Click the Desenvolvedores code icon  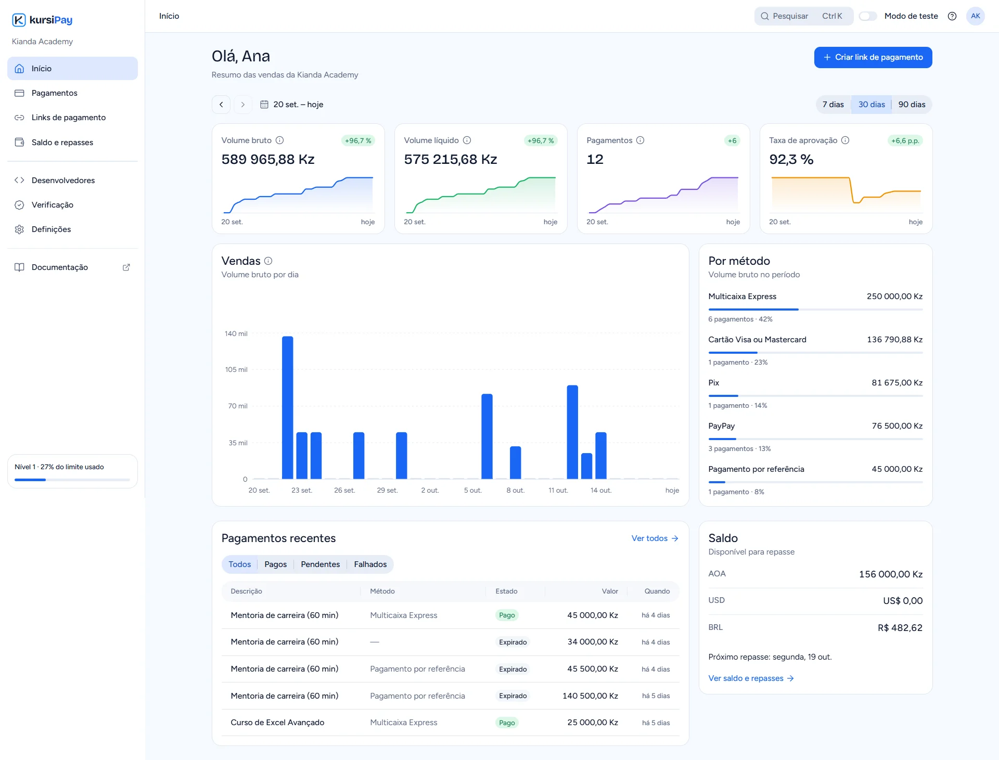[x=19, y=181]
